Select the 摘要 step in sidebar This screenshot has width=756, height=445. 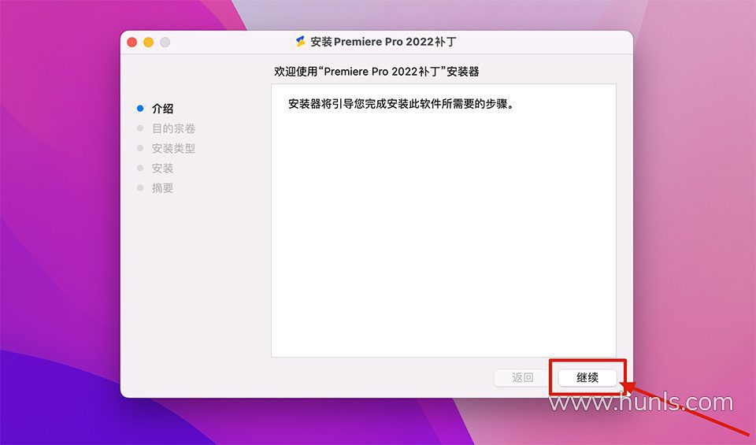tap(162, 188)
